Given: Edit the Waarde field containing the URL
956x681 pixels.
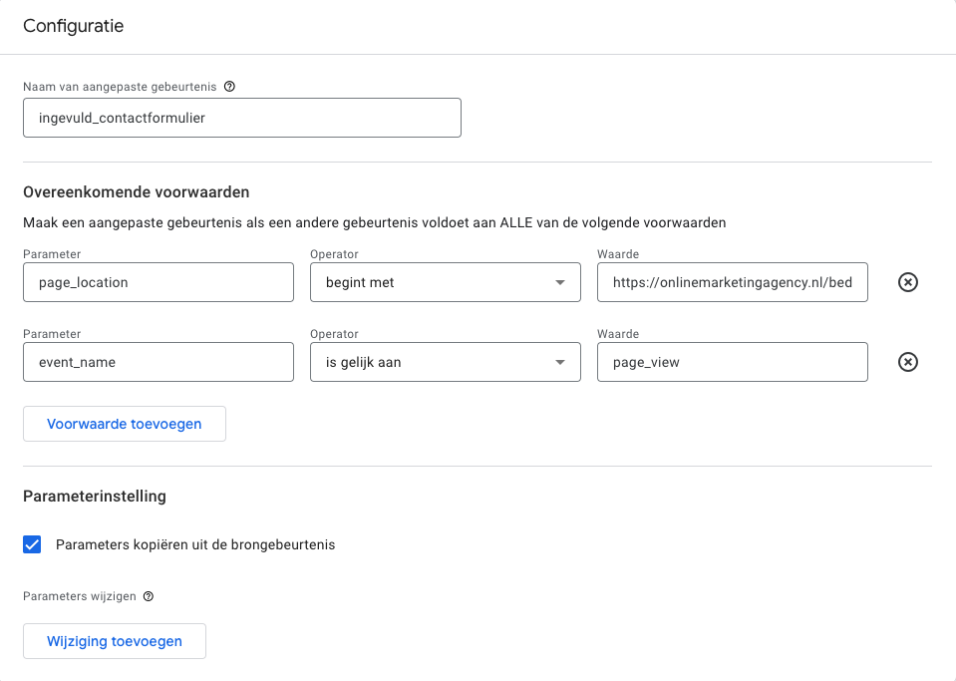Looking at the screenshot, I should coord(732,282).
